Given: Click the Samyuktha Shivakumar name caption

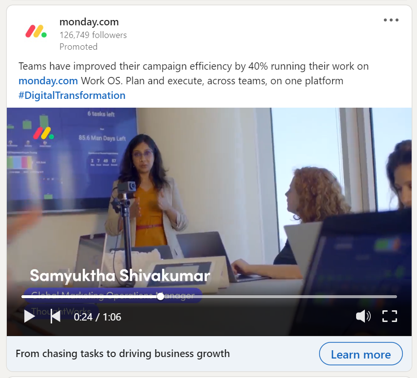Looking at the screenshot, I should [x=120, y=276].
